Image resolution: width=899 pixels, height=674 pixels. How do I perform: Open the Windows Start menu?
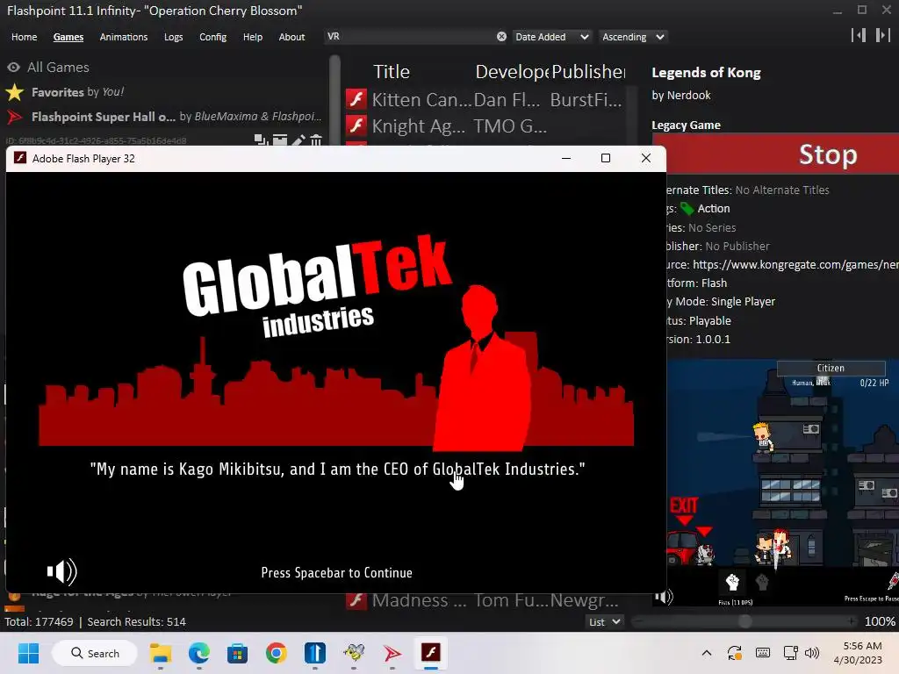tap(28, 653)
